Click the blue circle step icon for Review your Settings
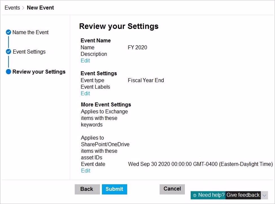 click(8, 72)
